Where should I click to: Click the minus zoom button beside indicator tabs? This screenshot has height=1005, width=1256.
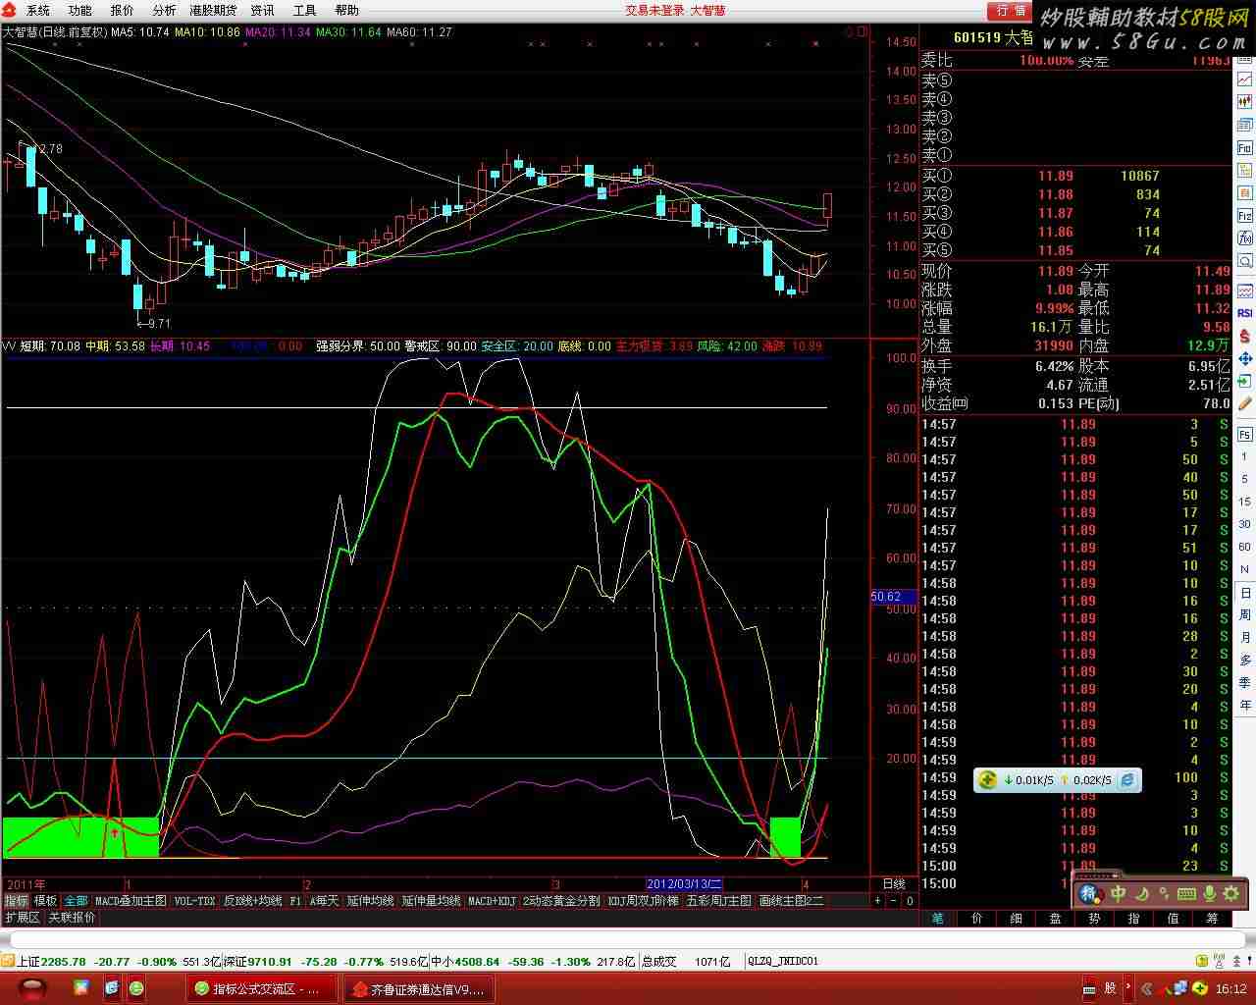pos(894,900)
